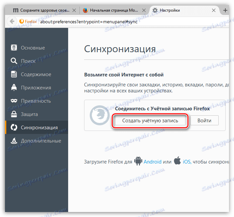Click the Search magnifier icon in sidebar

(x=14, y=61)
